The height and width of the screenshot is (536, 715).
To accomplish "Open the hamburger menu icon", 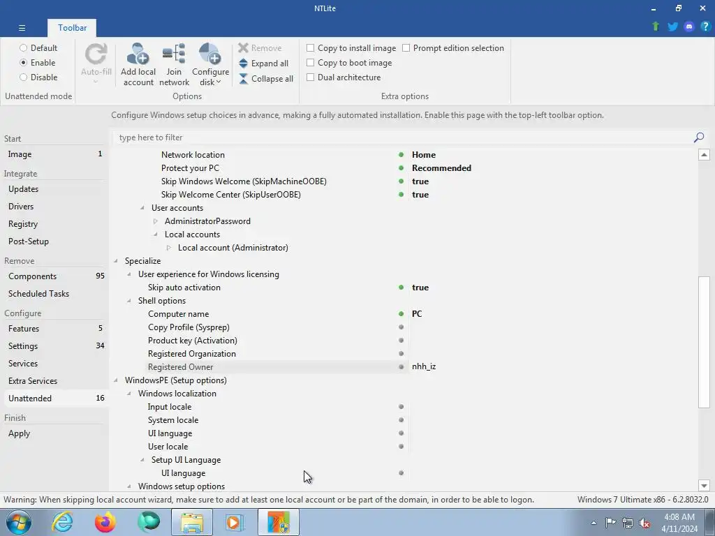I will [x=22, y=28].
